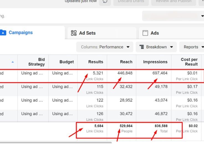Image resolution: width=204 pixels, height=153 pixels.
Task: Sort by the Impressions column header
Action: point(155,62)
